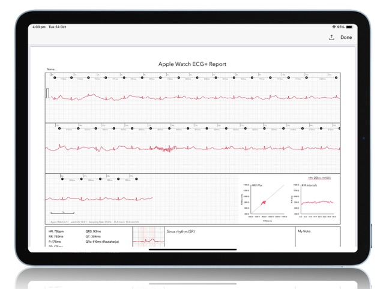The image size is (386, 289).
Task: Tap the Sampling Rate: 512Hz footer text
Action: click(100, 222)
